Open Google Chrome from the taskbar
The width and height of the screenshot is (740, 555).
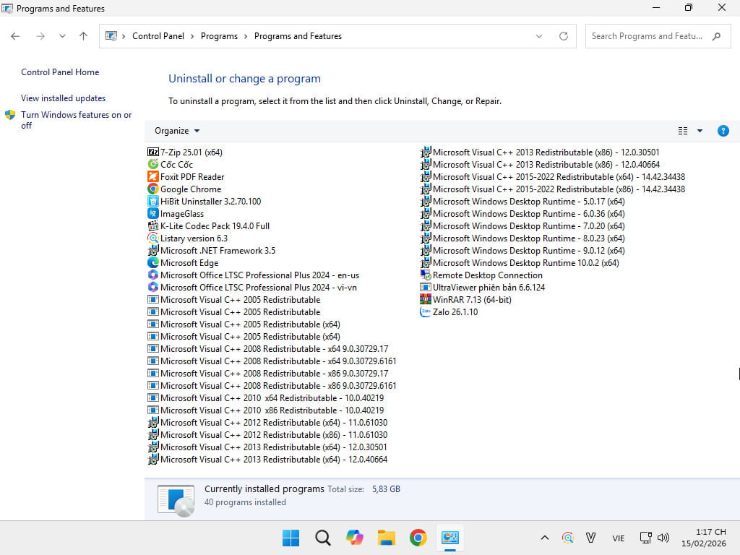pyautogui.click(x=418, y=538)
